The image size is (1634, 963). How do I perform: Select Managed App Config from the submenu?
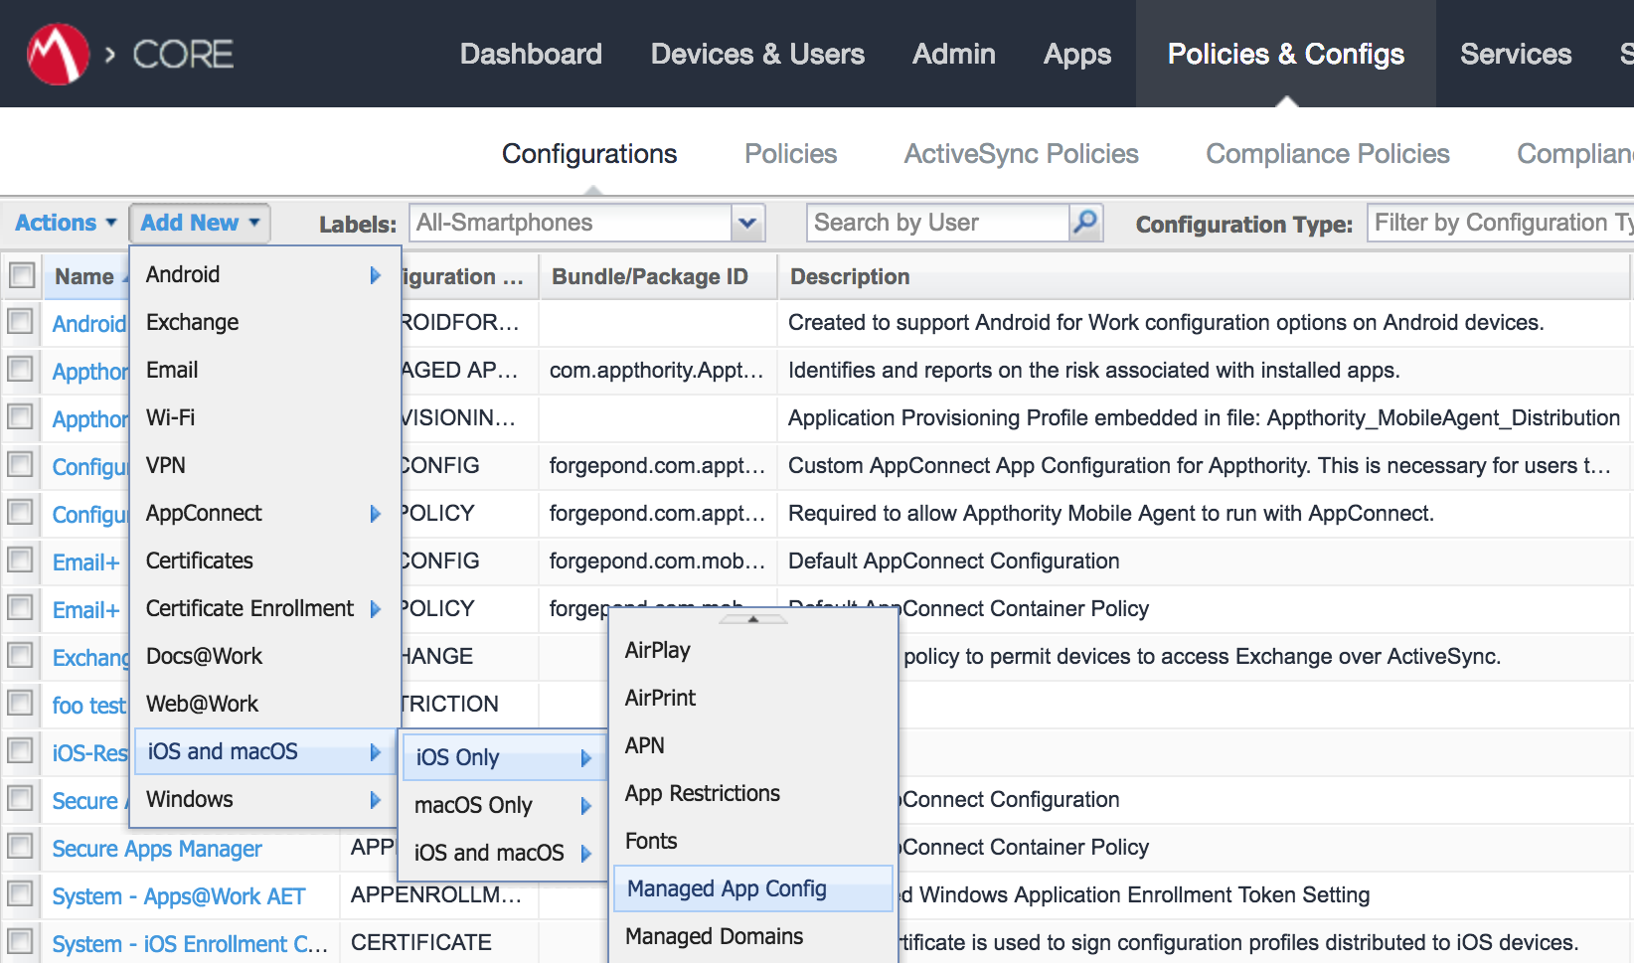pos(727,887)
